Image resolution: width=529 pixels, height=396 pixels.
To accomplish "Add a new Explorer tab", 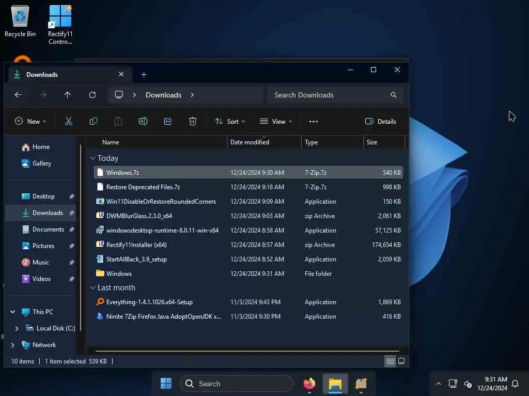I will point(144,74).
